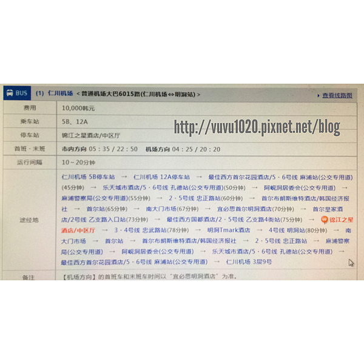
Task: Click the 10,000韩元 fare value
Action: [78, 108]
